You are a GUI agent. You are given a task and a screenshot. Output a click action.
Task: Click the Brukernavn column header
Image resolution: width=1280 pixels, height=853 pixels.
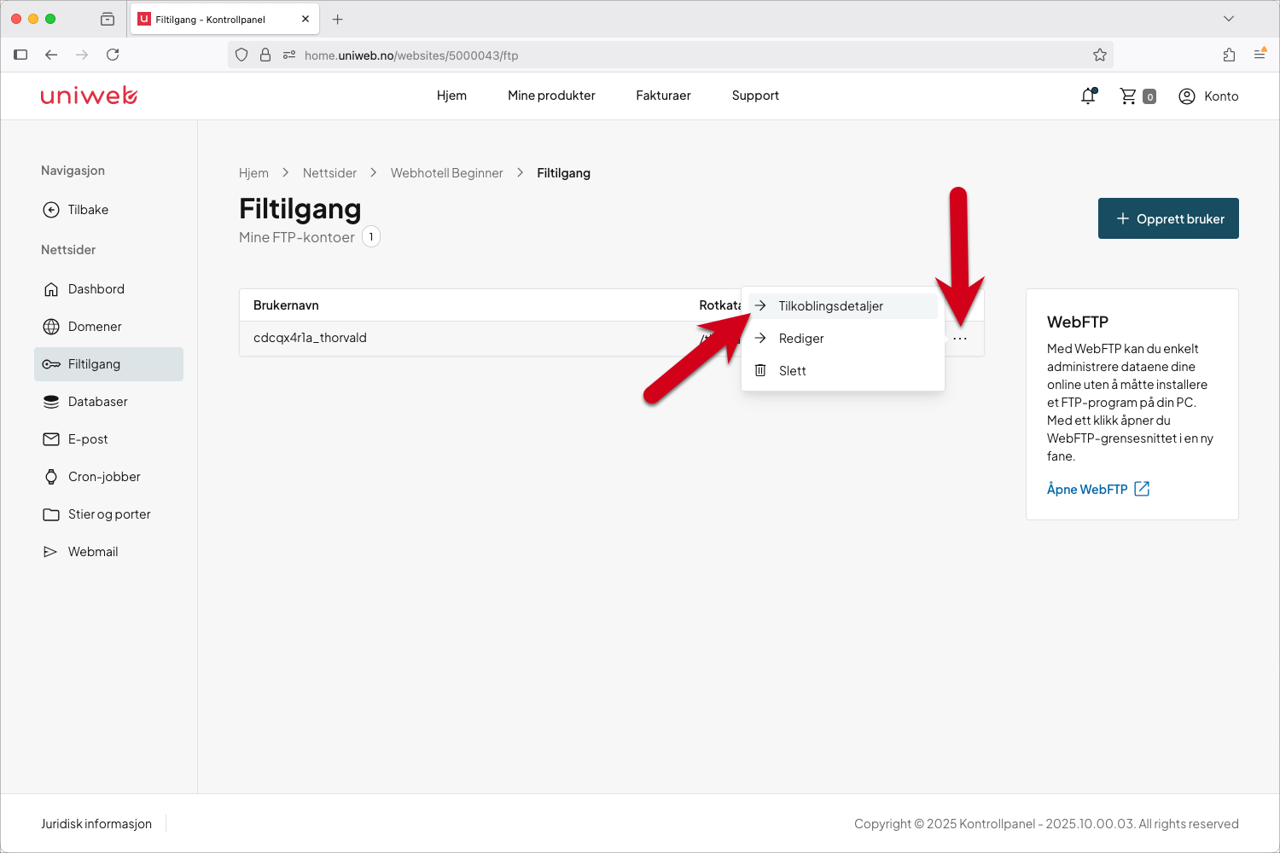(x=286, y=305)
